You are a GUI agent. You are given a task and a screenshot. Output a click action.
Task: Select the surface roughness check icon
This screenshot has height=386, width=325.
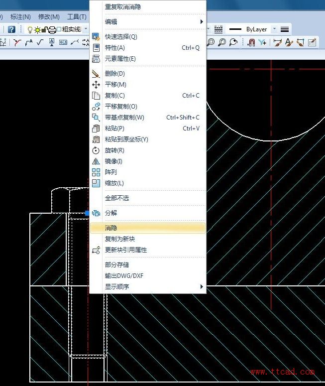[x=40, y=43]
